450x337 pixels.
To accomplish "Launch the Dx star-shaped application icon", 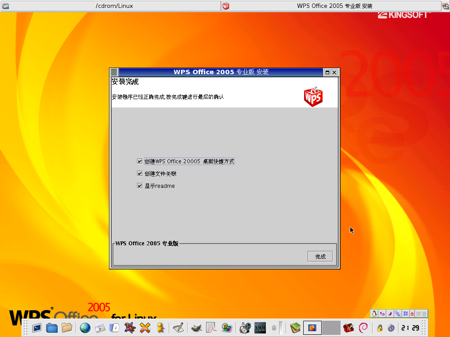I will coord(130,328).
